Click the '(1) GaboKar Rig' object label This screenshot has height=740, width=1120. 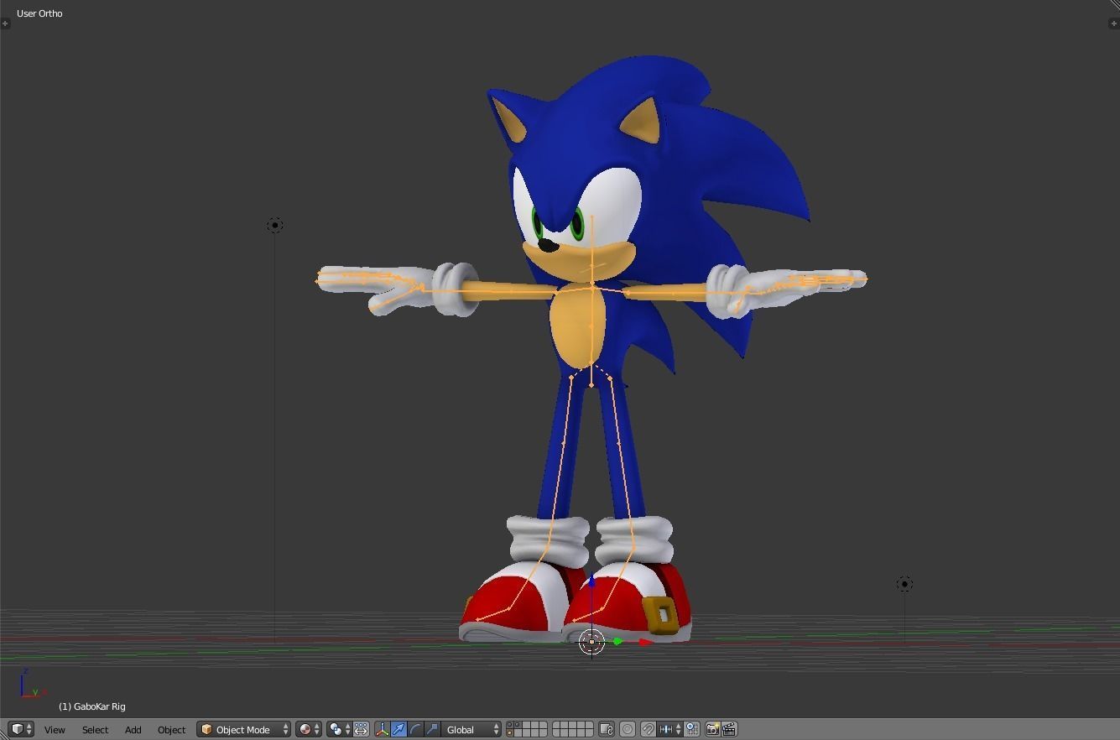(92, 706)
